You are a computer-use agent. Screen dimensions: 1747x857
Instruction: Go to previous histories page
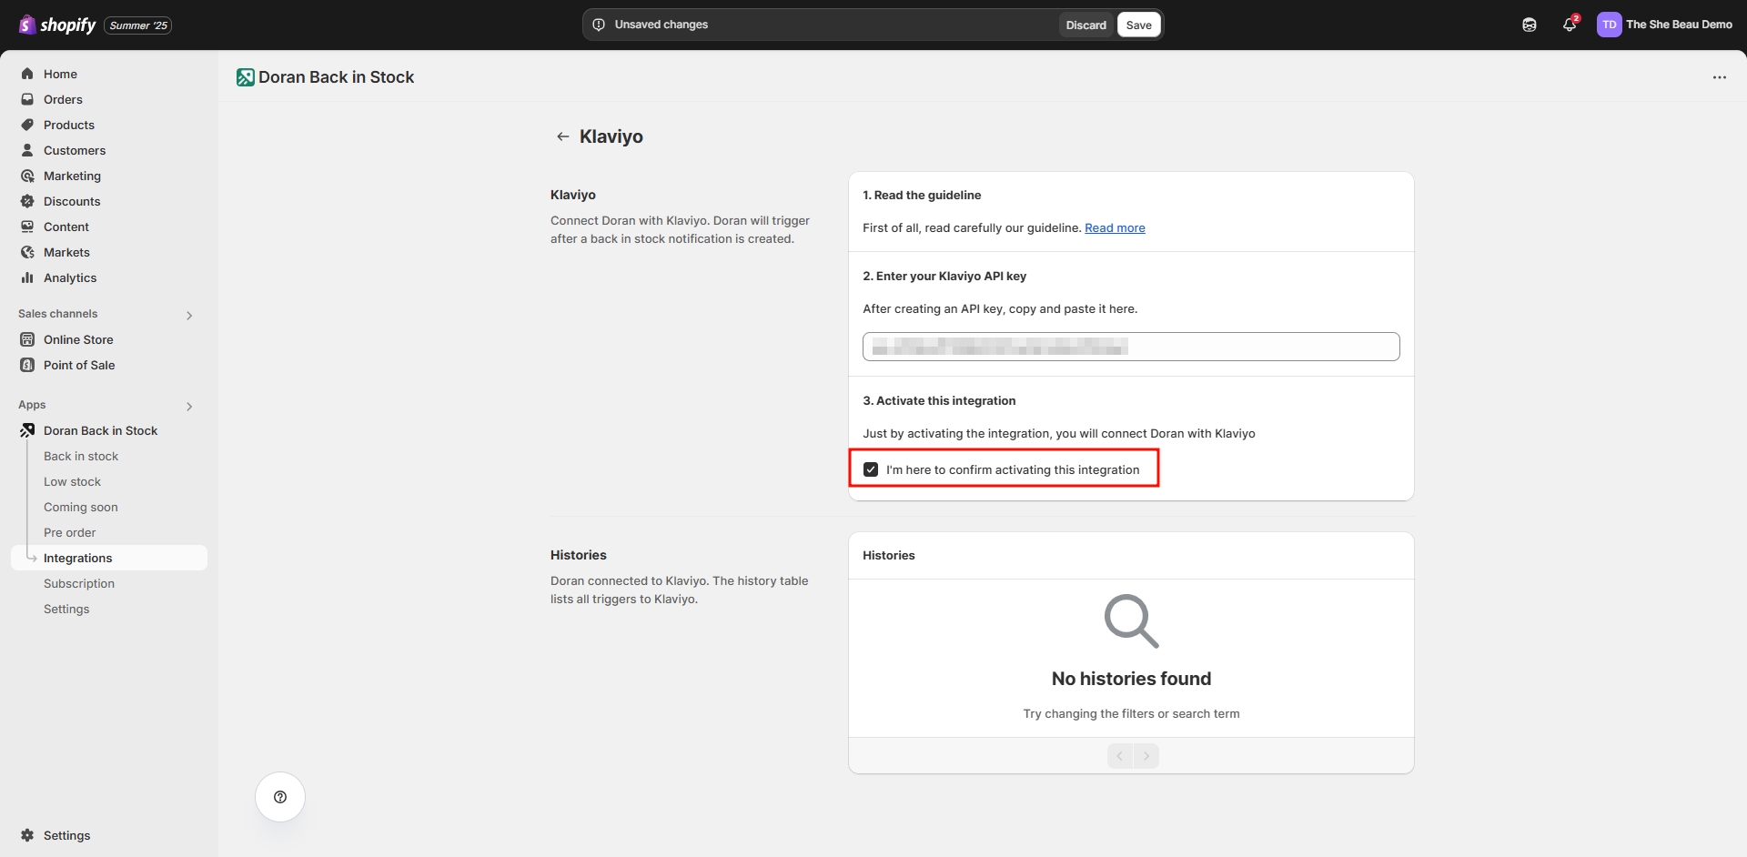(1120, 756)
